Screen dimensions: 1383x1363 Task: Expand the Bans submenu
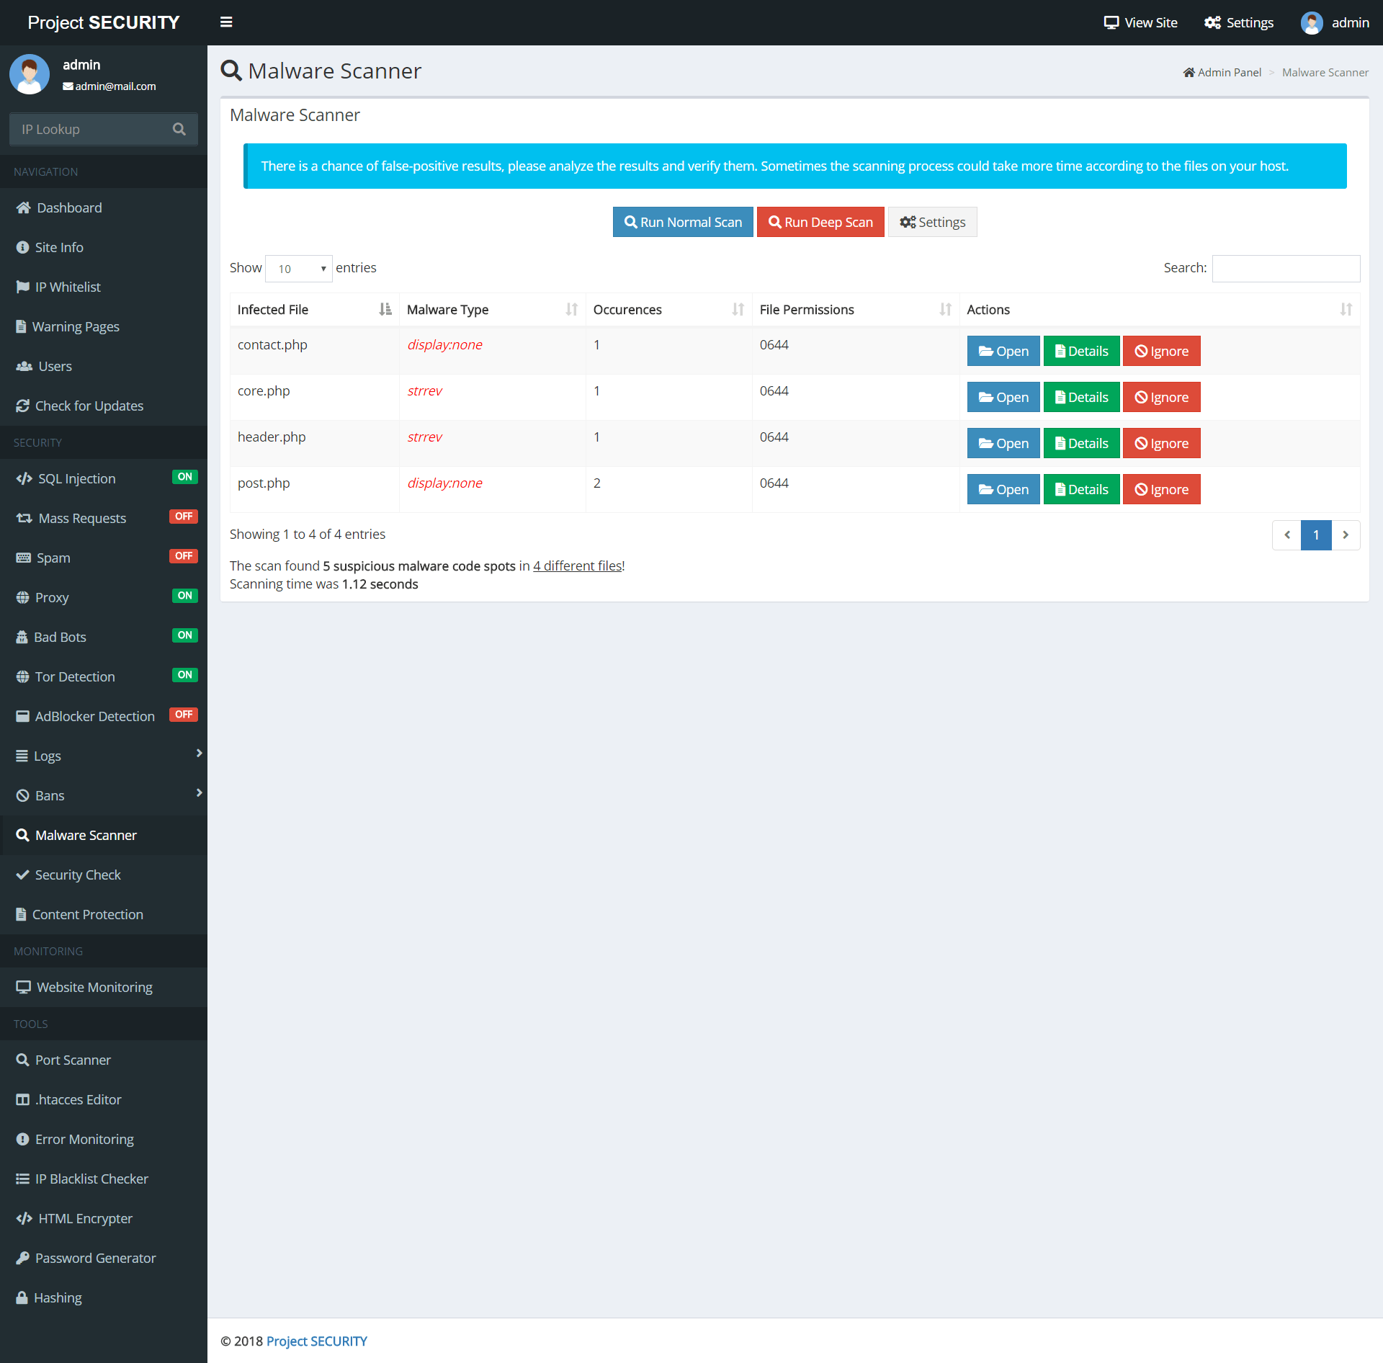tap(199, 795)
